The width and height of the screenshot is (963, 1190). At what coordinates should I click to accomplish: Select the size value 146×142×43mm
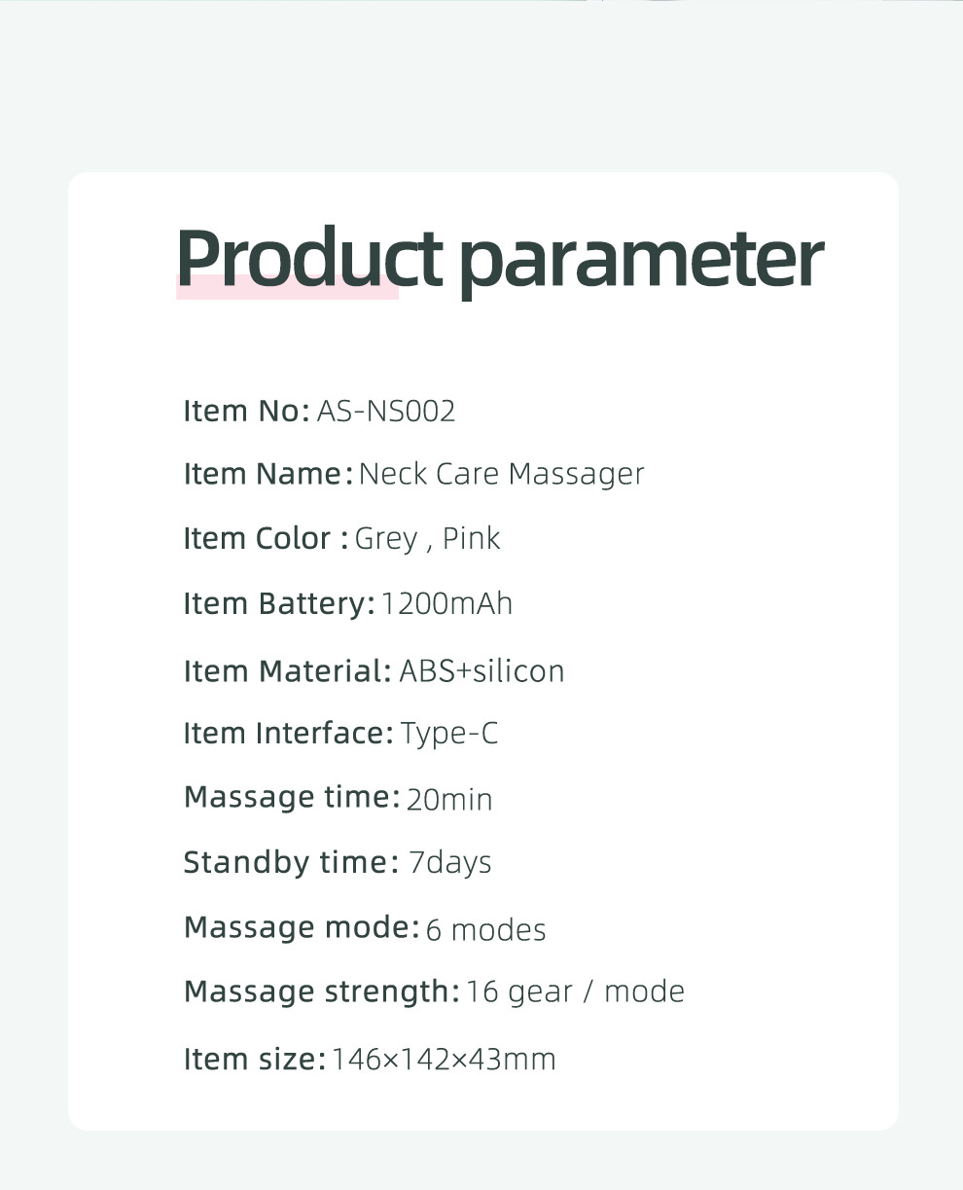tap(444, 1060)
